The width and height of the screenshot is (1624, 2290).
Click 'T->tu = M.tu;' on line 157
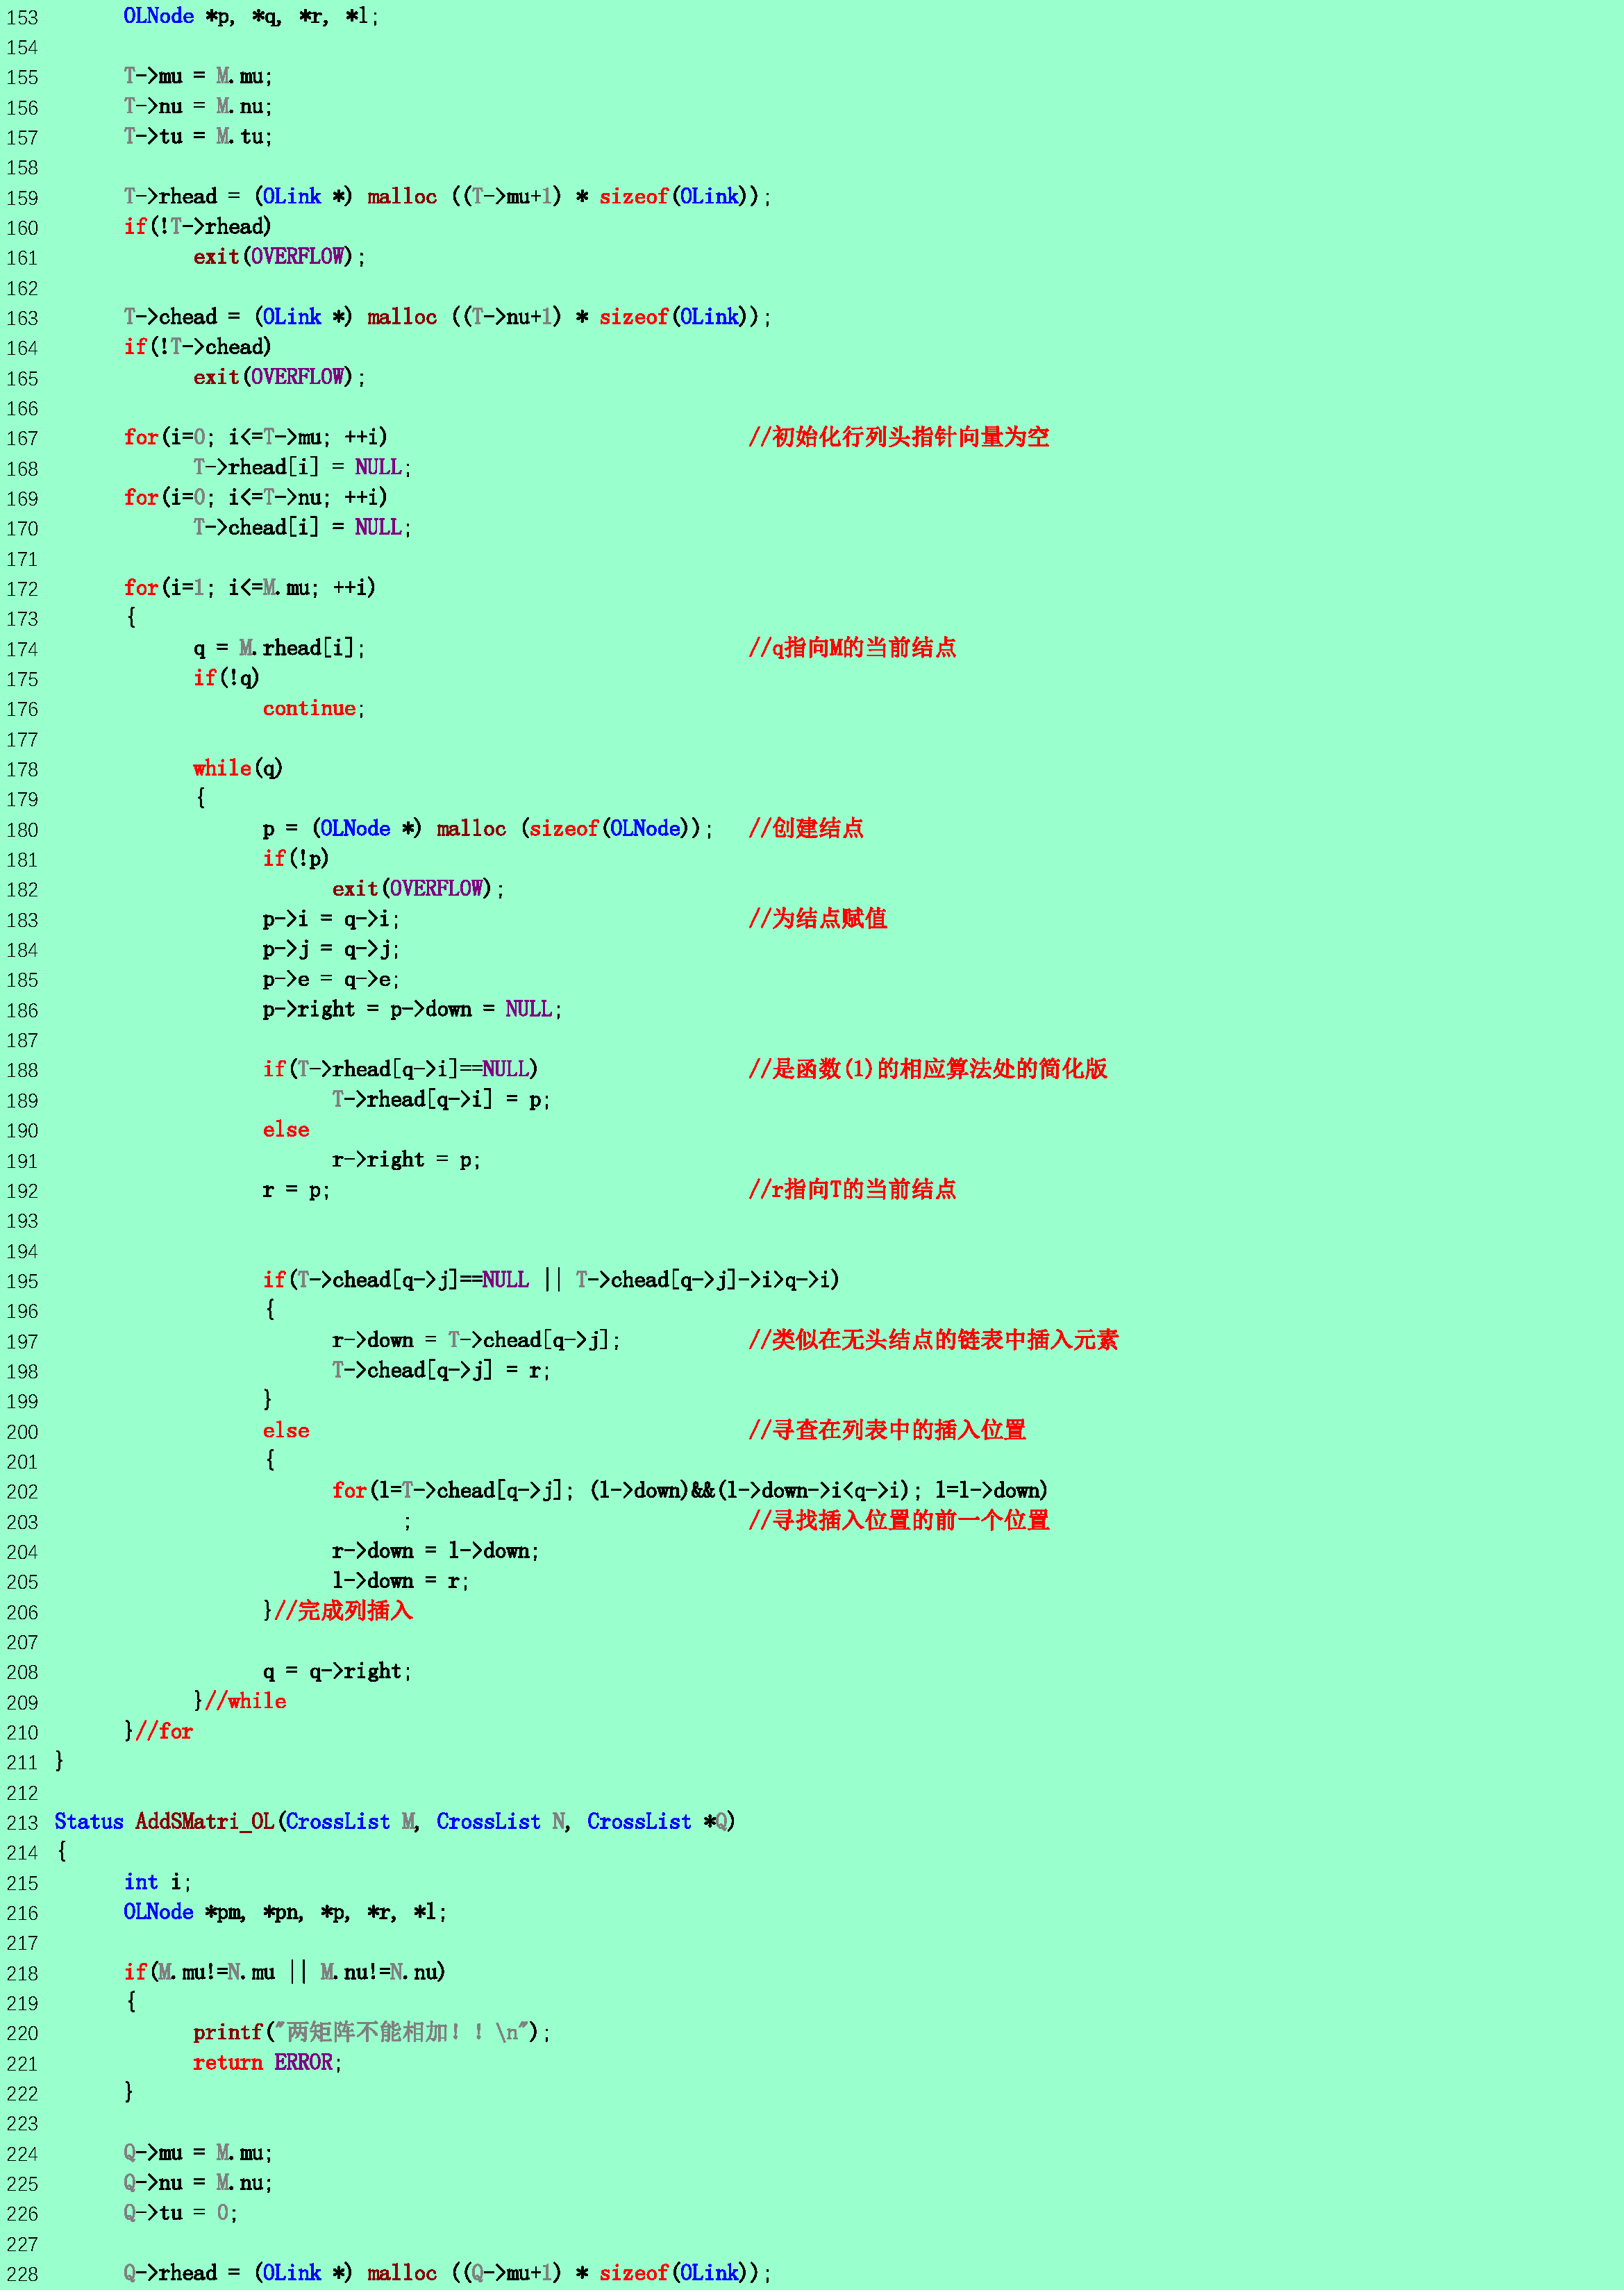click(198, 136)
